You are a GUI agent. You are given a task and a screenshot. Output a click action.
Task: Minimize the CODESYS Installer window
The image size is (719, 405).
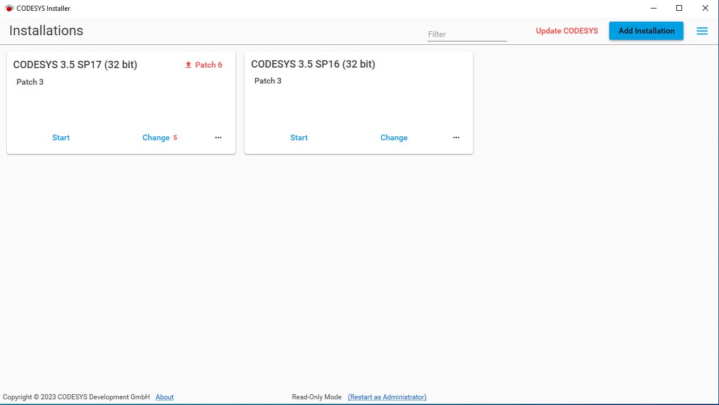click(653, 9)
